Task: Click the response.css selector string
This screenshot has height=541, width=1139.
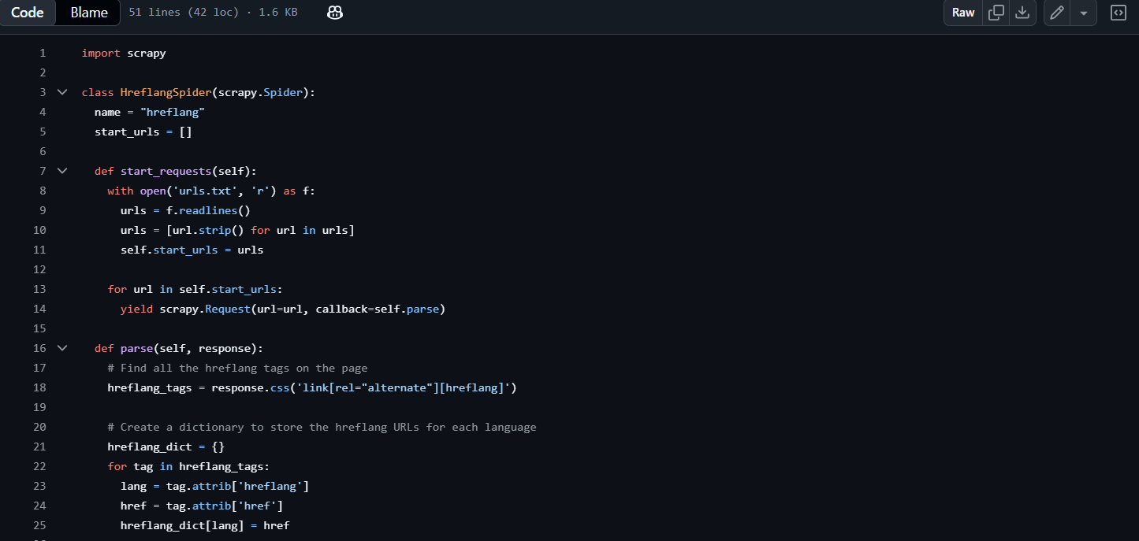Action: click(x=404, y=387)
